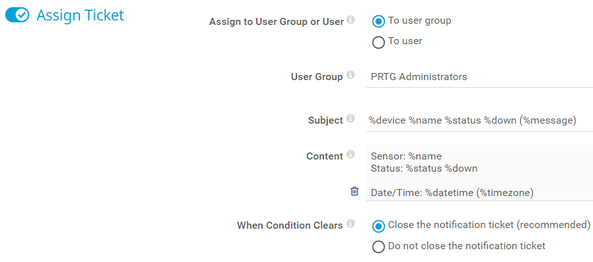Viewport: 593px width, 262px height.
Task: Click the "Content" field label
Action: click(x=325, y=156)
